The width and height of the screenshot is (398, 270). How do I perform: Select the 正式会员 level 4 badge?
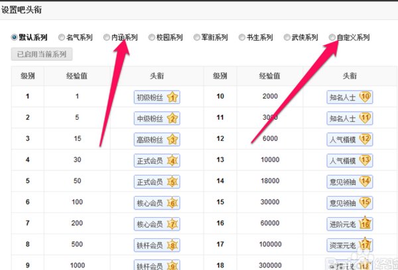(157, 161)
